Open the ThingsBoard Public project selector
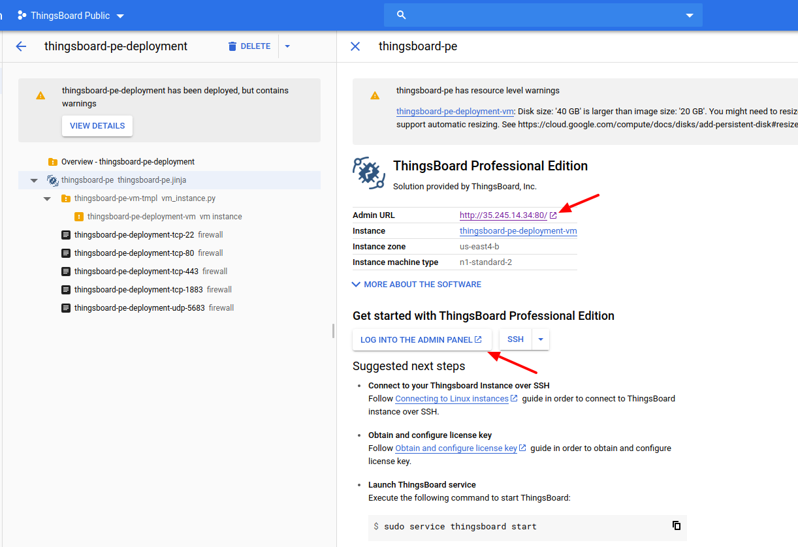Image resolution: width=798 pixels, height=547 pixels. (x=71, y=15)
